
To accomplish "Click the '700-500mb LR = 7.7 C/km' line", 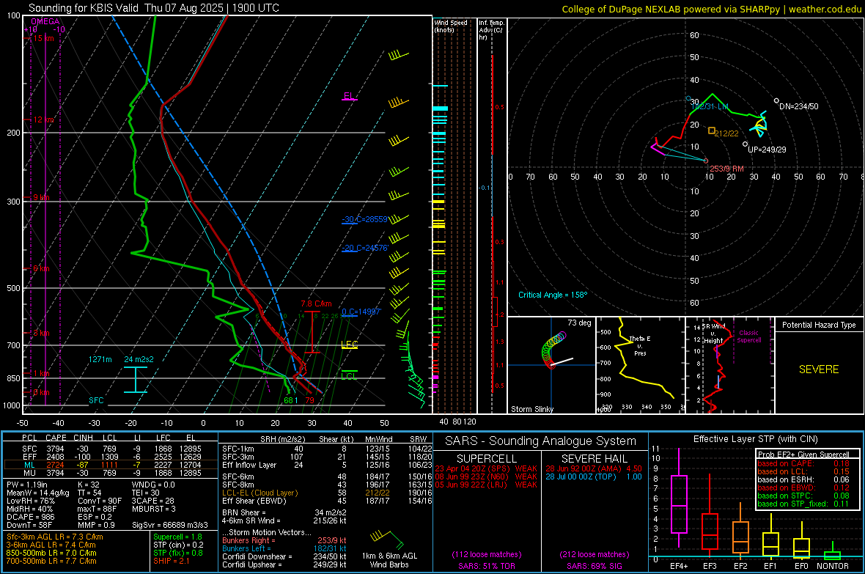I will pyautogui.click(x=51, y=561).
